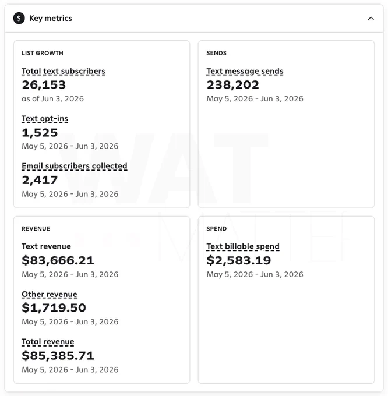
Task: Open Total text subscribers definition
Action: 64,71
